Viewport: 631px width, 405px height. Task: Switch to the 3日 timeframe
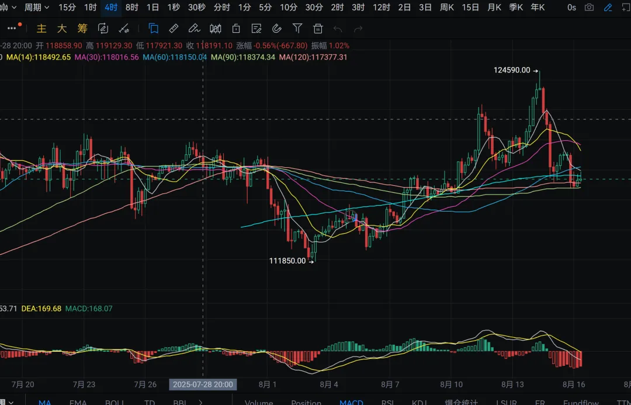point(425,7)
